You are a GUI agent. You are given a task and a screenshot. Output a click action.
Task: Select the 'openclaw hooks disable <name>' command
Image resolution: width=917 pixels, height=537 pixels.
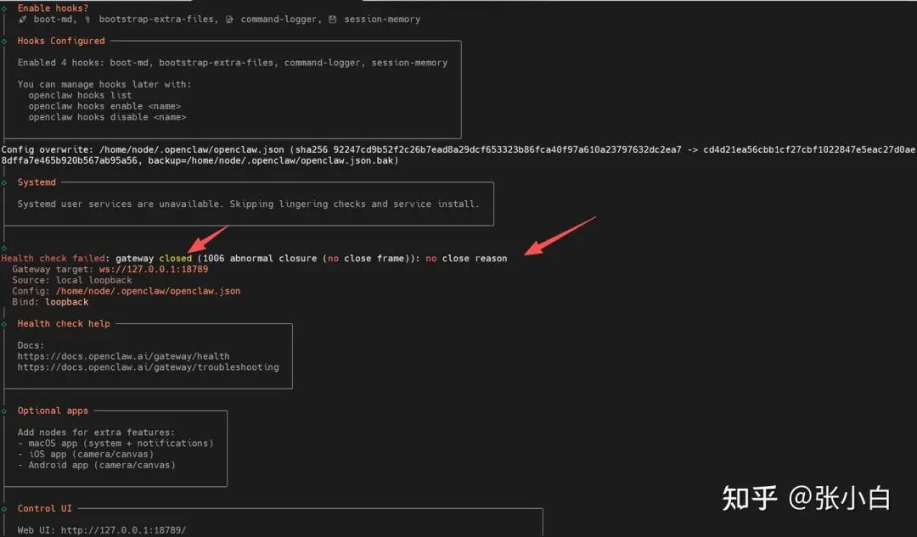click(107, 117)
